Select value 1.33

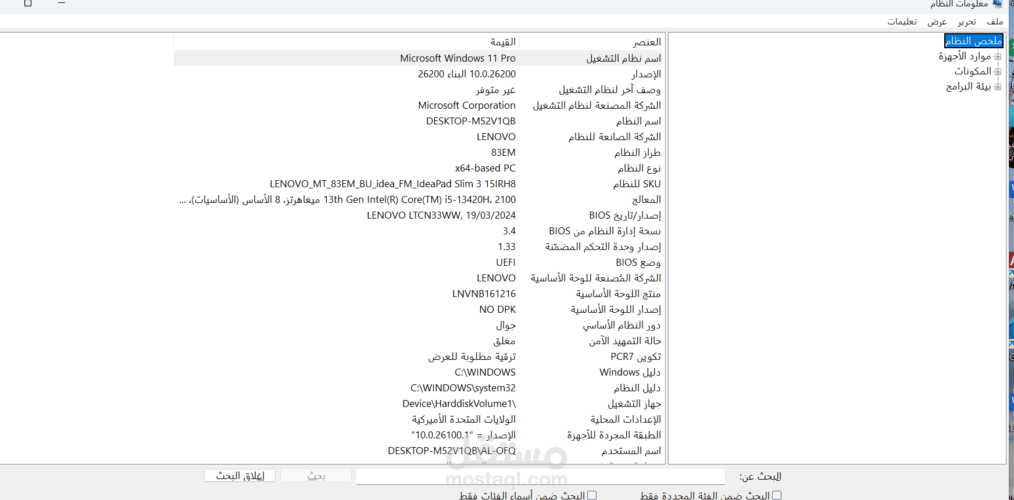pyautogui.click(x=506, y=247)
